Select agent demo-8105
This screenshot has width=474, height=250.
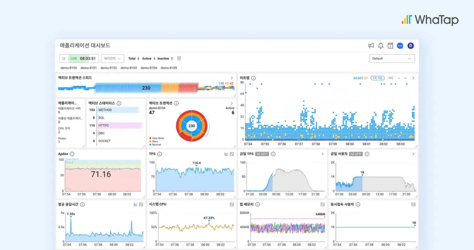(169, 68)
